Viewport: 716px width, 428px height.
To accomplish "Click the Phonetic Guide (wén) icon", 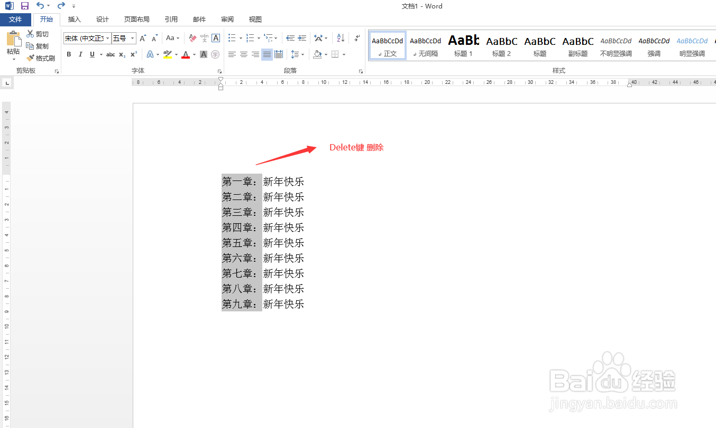I will 204,38.
